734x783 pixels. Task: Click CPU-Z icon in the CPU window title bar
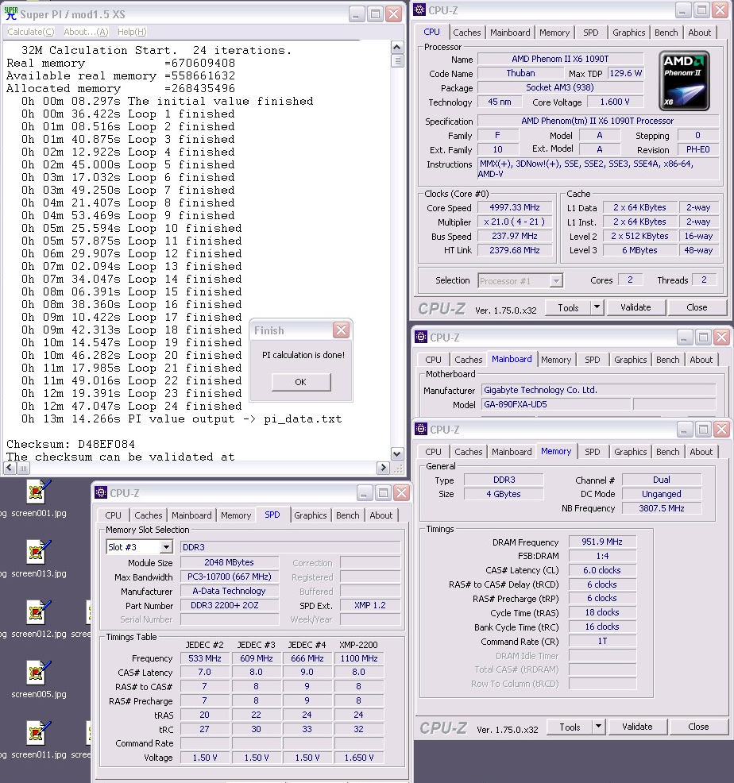419,10
